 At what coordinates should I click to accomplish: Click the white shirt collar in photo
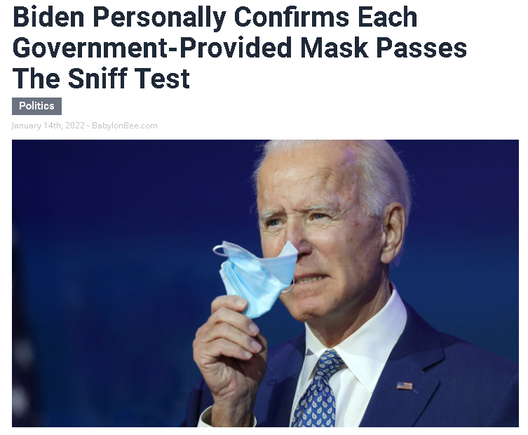(365, 340)
